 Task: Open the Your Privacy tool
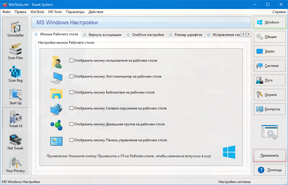(16, 164)
